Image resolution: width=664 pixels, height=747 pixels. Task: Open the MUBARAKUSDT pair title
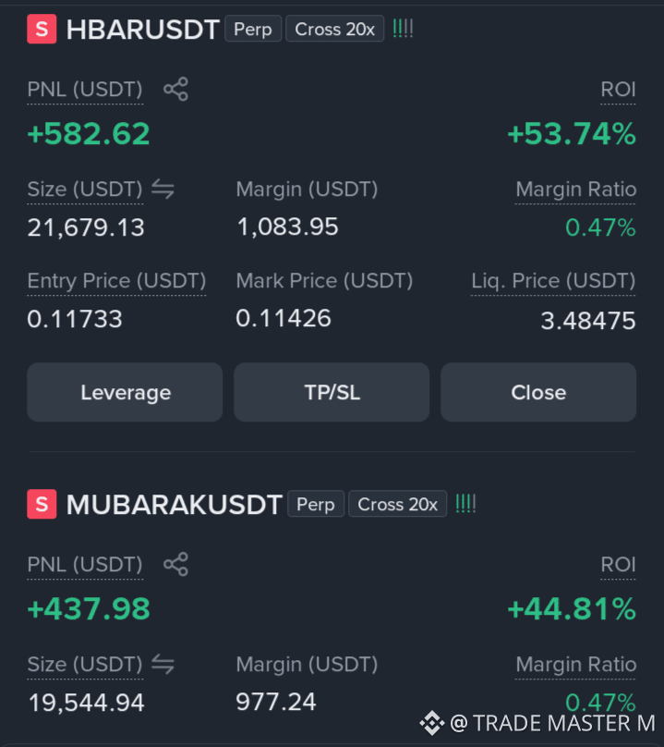175,505
